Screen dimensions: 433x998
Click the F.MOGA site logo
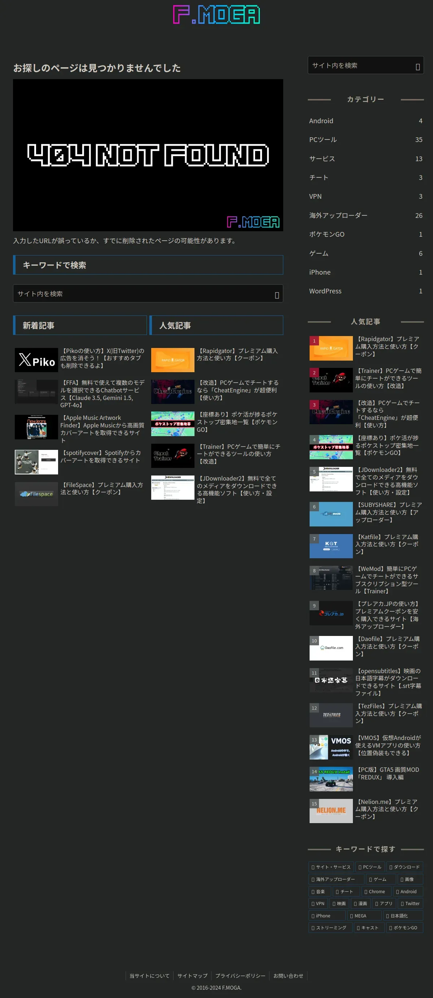(x=216, y=14)
